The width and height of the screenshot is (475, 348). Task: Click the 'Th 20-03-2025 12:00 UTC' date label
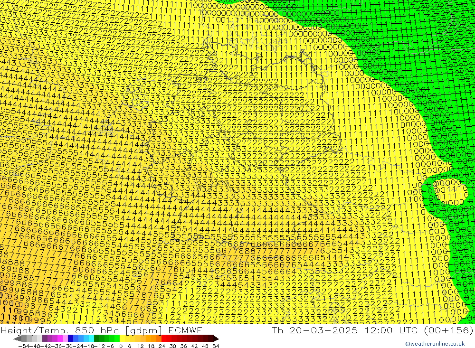(x=345, y=330)
